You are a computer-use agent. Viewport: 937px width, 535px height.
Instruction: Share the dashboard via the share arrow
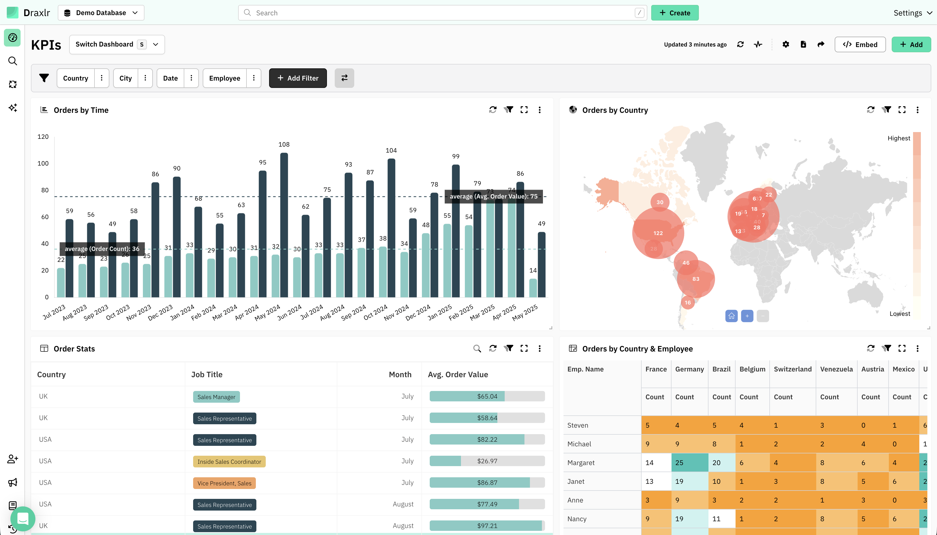[821, 44]
